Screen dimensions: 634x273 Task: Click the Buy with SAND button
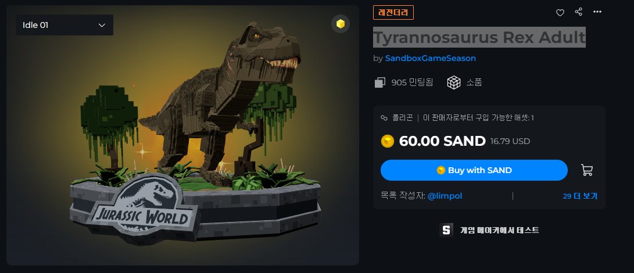(x=474, y=170)
